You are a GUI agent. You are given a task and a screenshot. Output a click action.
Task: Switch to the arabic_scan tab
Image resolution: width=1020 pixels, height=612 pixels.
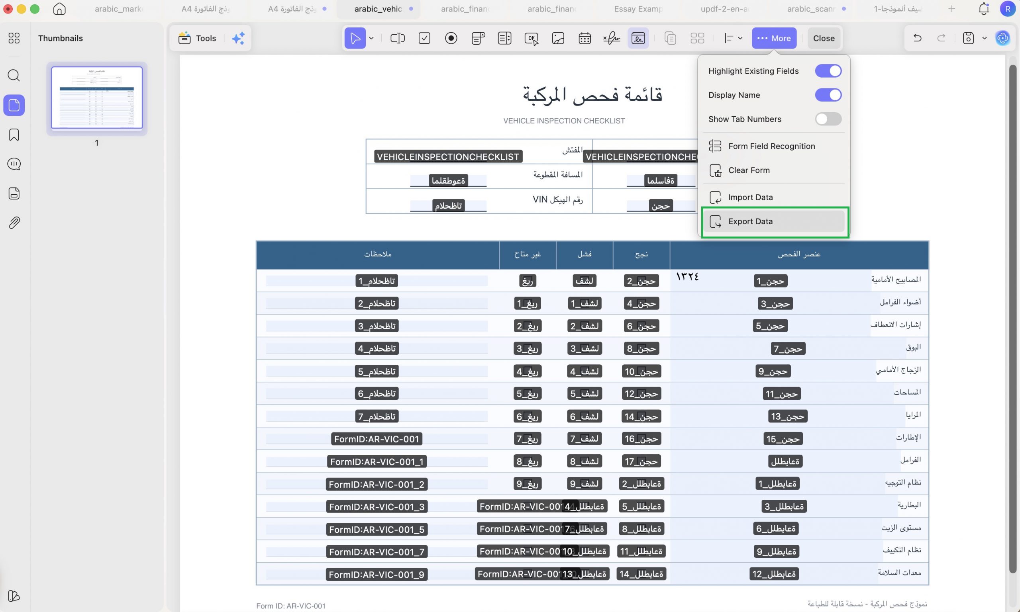tap(811, 9)
